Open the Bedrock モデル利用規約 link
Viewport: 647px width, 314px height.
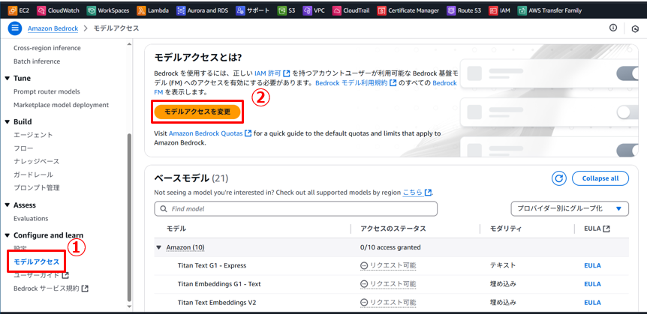click(x=351, y=83)
